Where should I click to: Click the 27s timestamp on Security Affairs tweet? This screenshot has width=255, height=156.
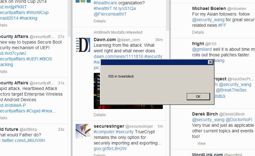61,37
